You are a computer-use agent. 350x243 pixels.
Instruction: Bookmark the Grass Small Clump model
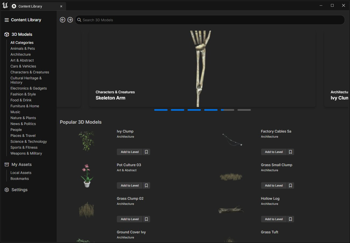[290, 185]
